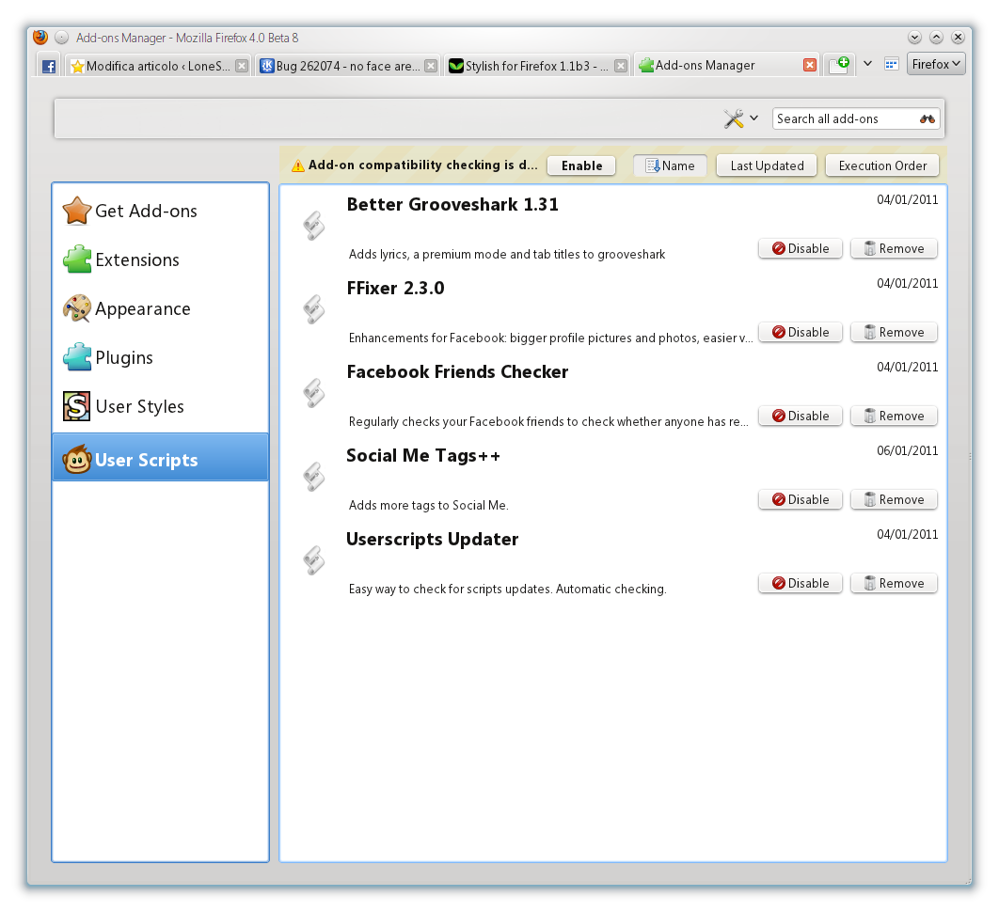Click the green Extensions puzzle icon

77,259
